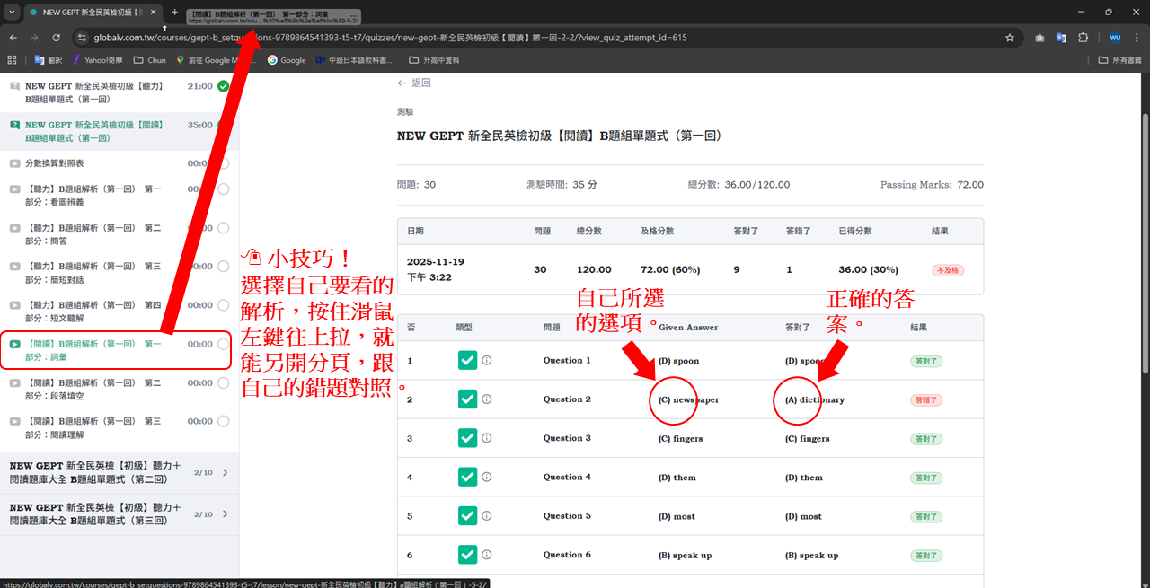This screenshot has width=1150, height=588.
Task: Open the Chrome three-dot menu
Action: (x=1137, y=38)
